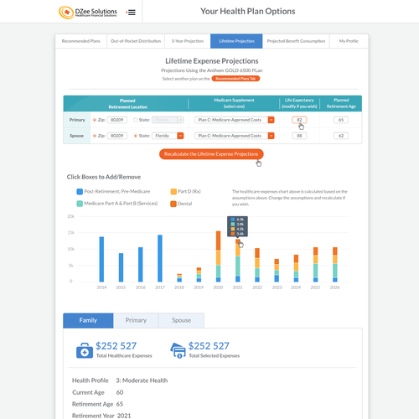Screen dimensions: 419x419
Task: Open Primary Medicare Supplement plan dropdown
Action: [235, 120]
